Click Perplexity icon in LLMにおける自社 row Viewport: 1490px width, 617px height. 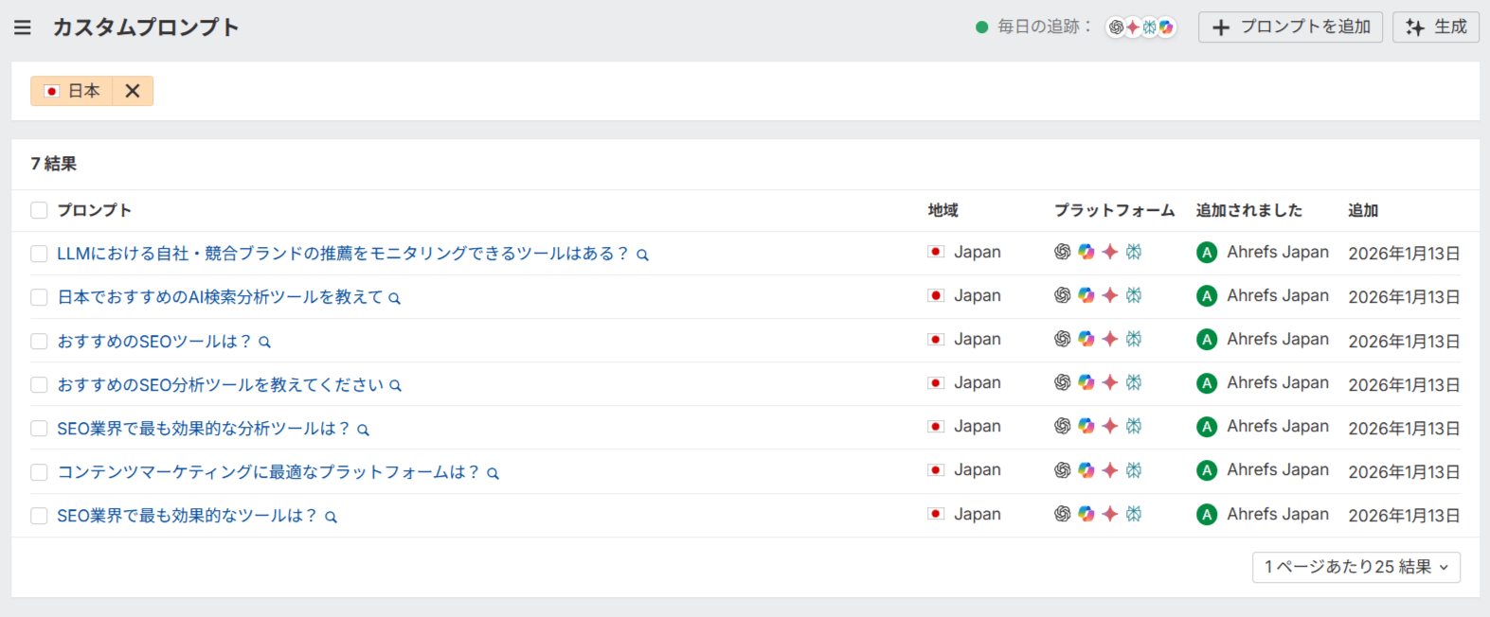click(x=1134, y=252)
